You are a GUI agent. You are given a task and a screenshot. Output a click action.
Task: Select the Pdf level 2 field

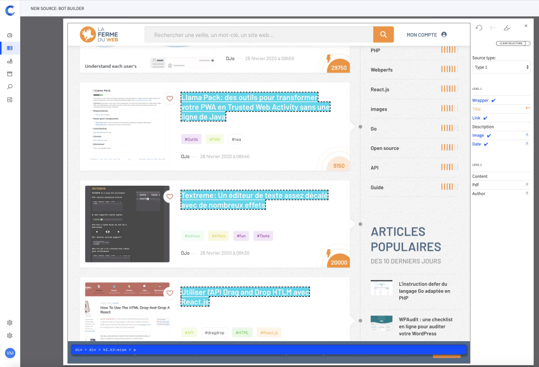(501, 185)
